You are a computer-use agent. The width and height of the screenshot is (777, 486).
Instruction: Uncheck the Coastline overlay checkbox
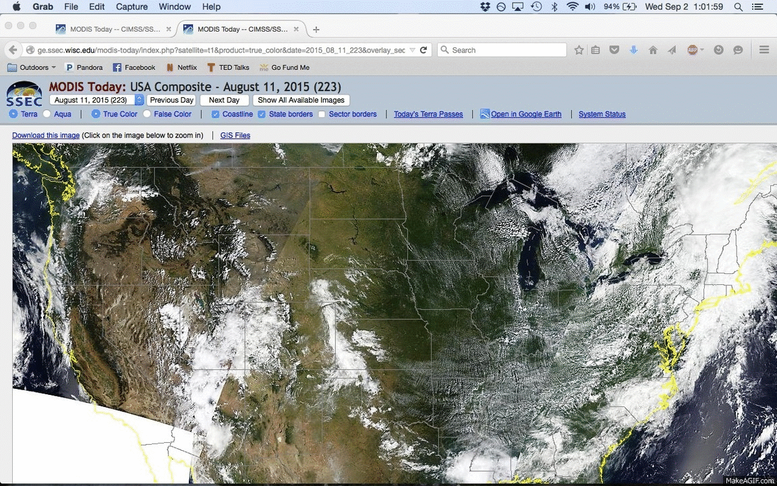point(215,114)
